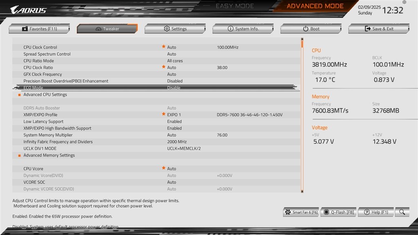
Task: Click the DDR5-7600 36-46-46-120-1.450V profile text
Action: [x=249, y=115]
